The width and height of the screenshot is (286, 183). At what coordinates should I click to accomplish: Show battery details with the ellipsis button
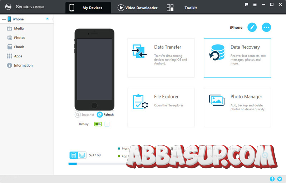click(107, 124)
